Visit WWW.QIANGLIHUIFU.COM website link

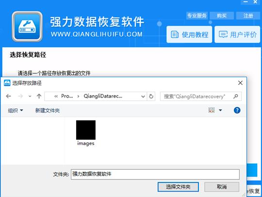pyautogui.click(x=97, y=34)
